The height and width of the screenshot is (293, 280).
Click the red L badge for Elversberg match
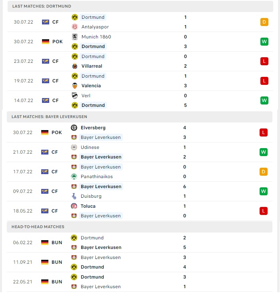pos(264,132)
